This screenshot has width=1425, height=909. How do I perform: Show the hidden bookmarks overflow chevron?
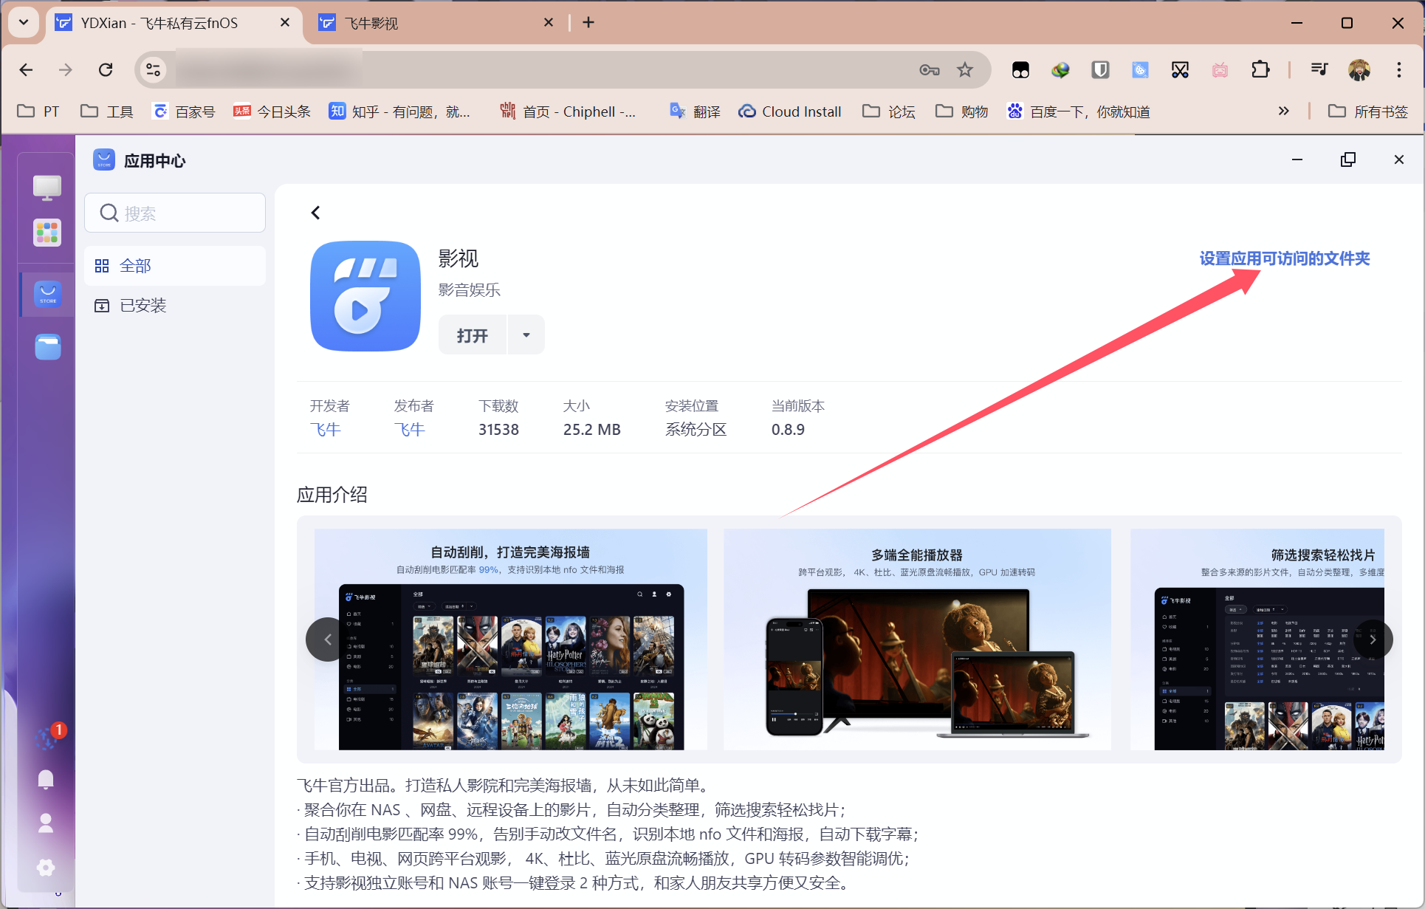pos(1284,112)
